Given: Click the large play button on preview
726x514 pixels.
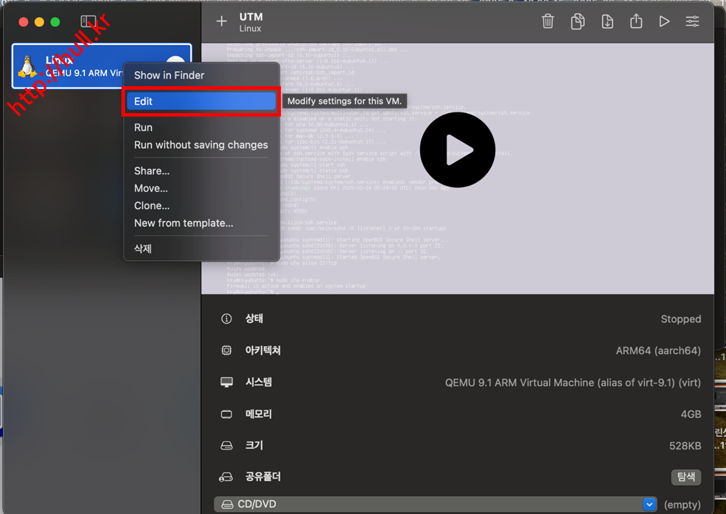Looking at the screenshot, I should (x=458, y=150).
